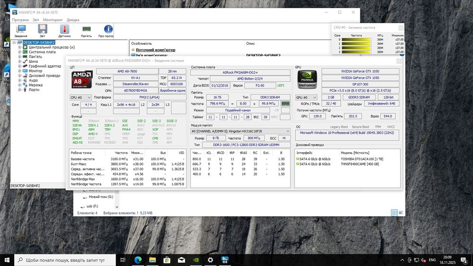Viewport: 473px width, 266px height.
Task: Expand the Графічний адаптер tree node
Action: [x=19, y=66]
